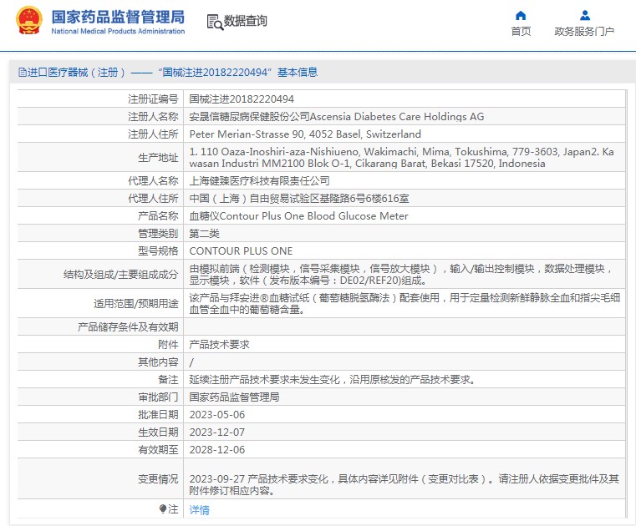Image resolution: width=636 pixels, height=526 pixels.
Task: Select the intended use text about 拜安进血糖试纸
Action: [404, 304]
